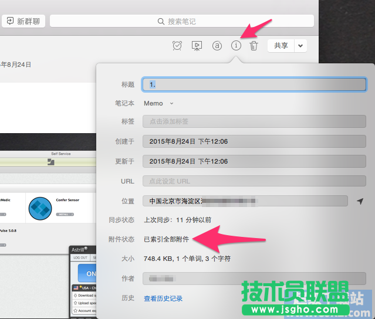Open the 查看历史记录 link
Image resolution: width=375 pixels, height=319 pixels.
coord(163,298)
